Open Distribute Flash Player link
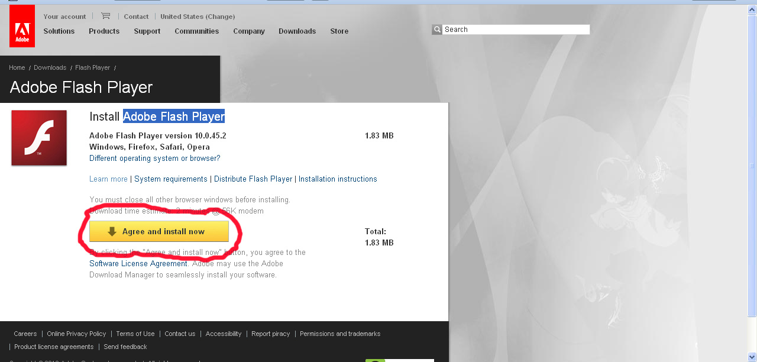 (x=253, y=179)
